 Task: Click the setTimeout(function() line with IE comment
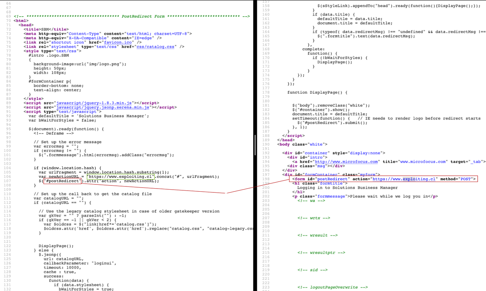pyautogui.click(x=386, y=118)
